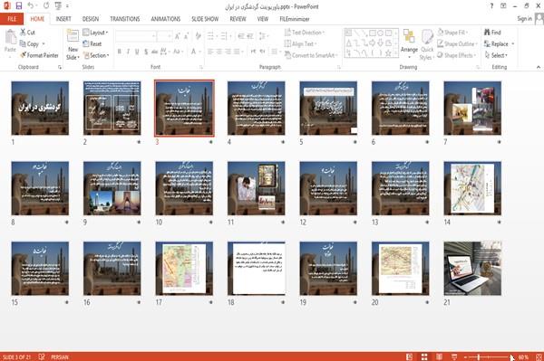Collapse the ribbon with chevron
544x361 pixels.
pos(538,67)
